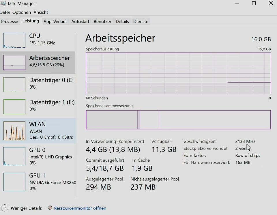277x215 pixels.
Task: Open the Datenträger 1 (E:) graph
Action: (x=14, y=107)
